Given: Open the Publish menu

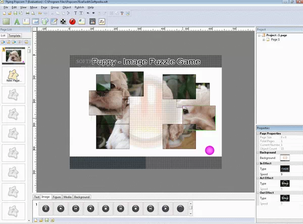Looking at the screenshot, I should (x=79, y=8).
